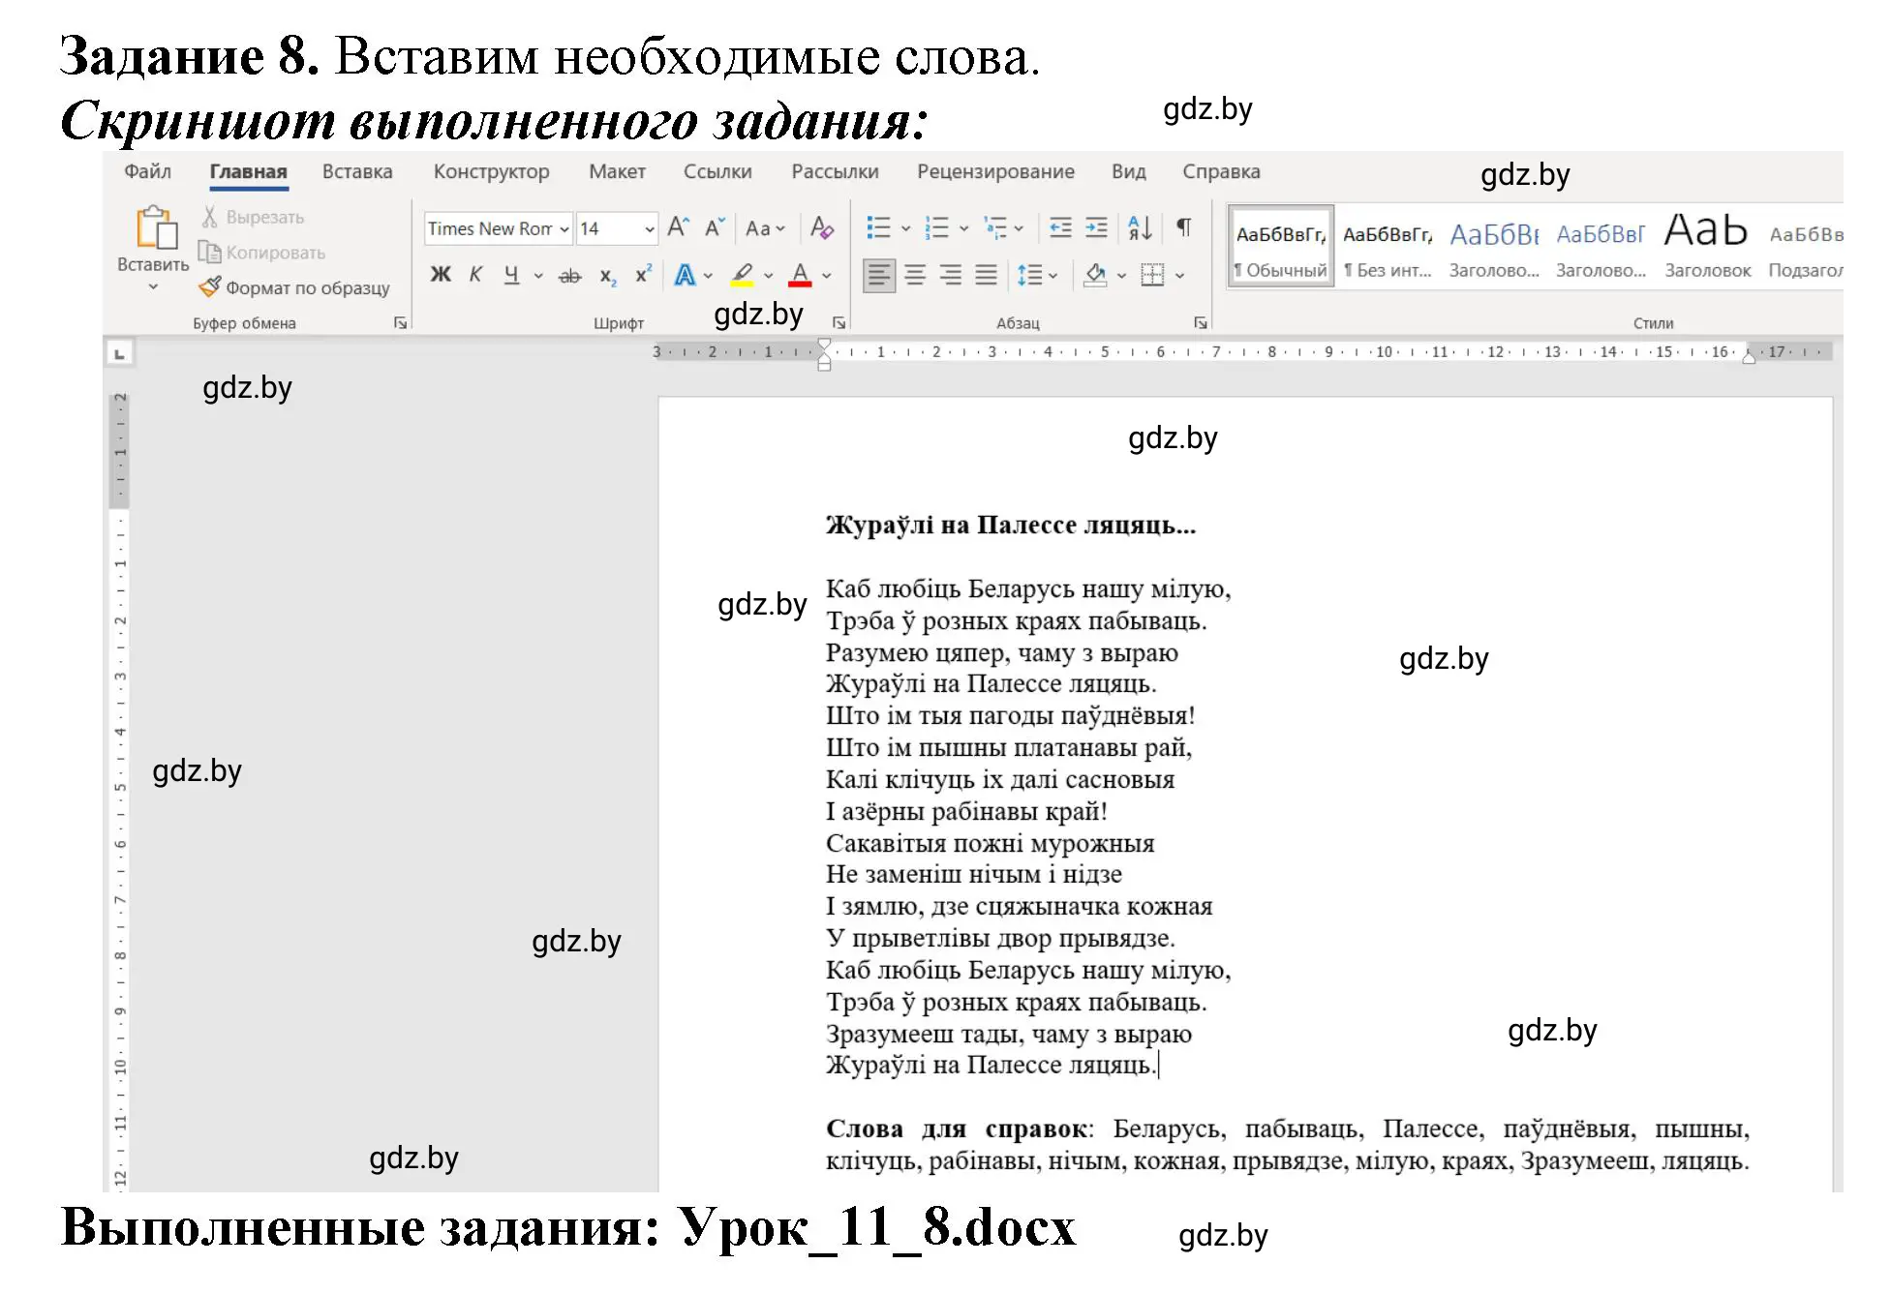The image size is (1891, 1294).
Task: Click the line spacing icon
Action: pyautogui.click(x=1029, y=276)
